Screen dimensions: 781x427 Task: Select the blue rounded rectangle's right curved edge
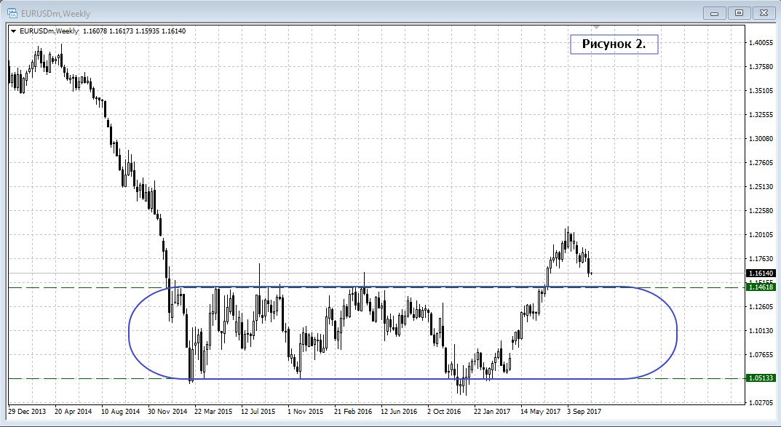click(676, 333)
